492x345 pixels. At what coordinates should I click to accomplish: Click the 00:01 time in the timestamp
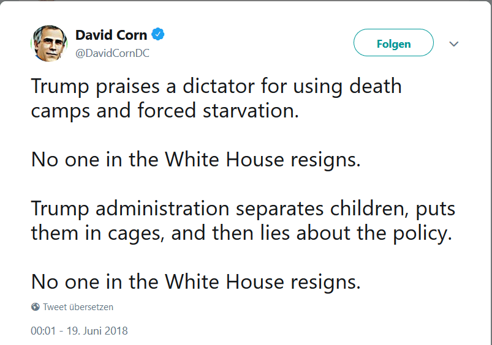pos(42,331)
